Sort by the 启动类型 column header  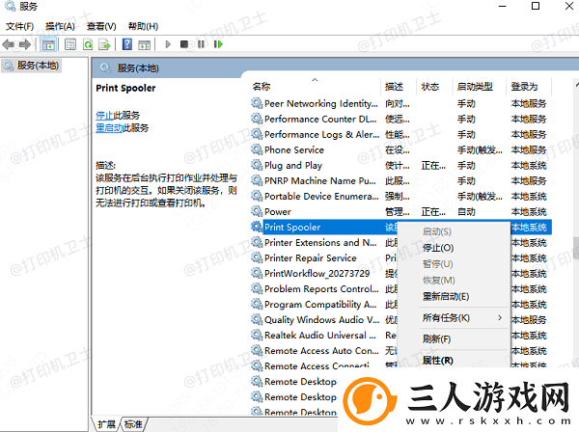coord(475,87)
